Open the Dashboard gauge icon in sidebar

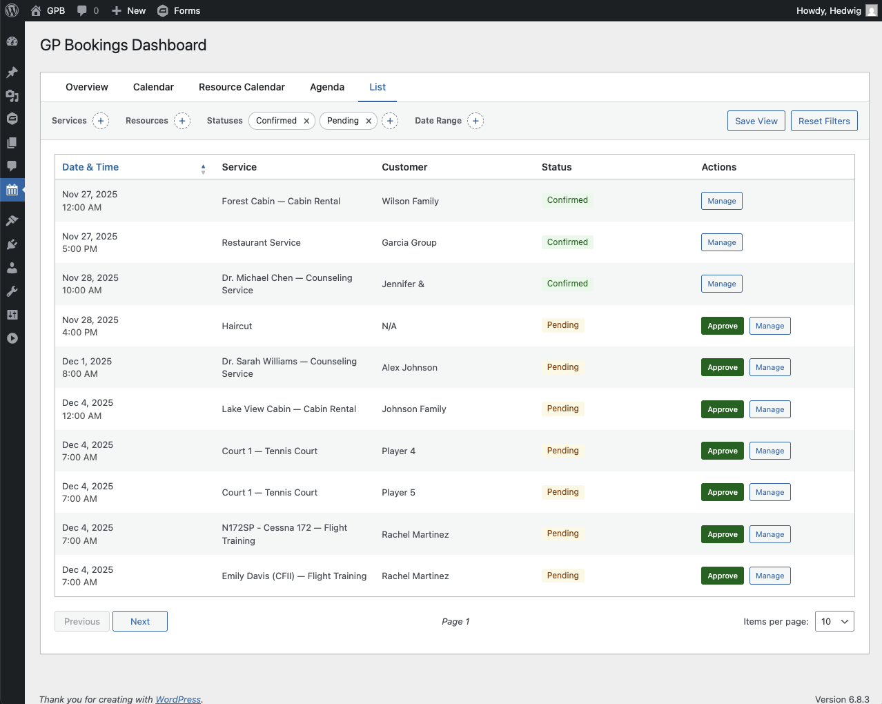pos(12,41)
